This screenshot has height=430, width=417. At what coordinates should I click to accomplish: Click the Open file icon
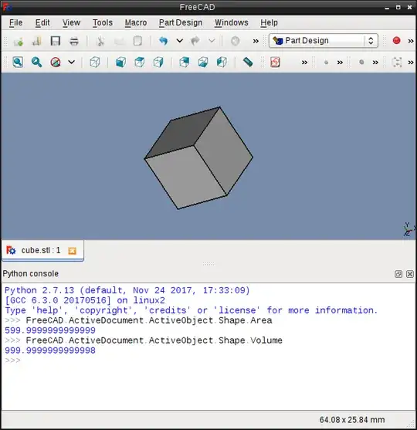37,41
